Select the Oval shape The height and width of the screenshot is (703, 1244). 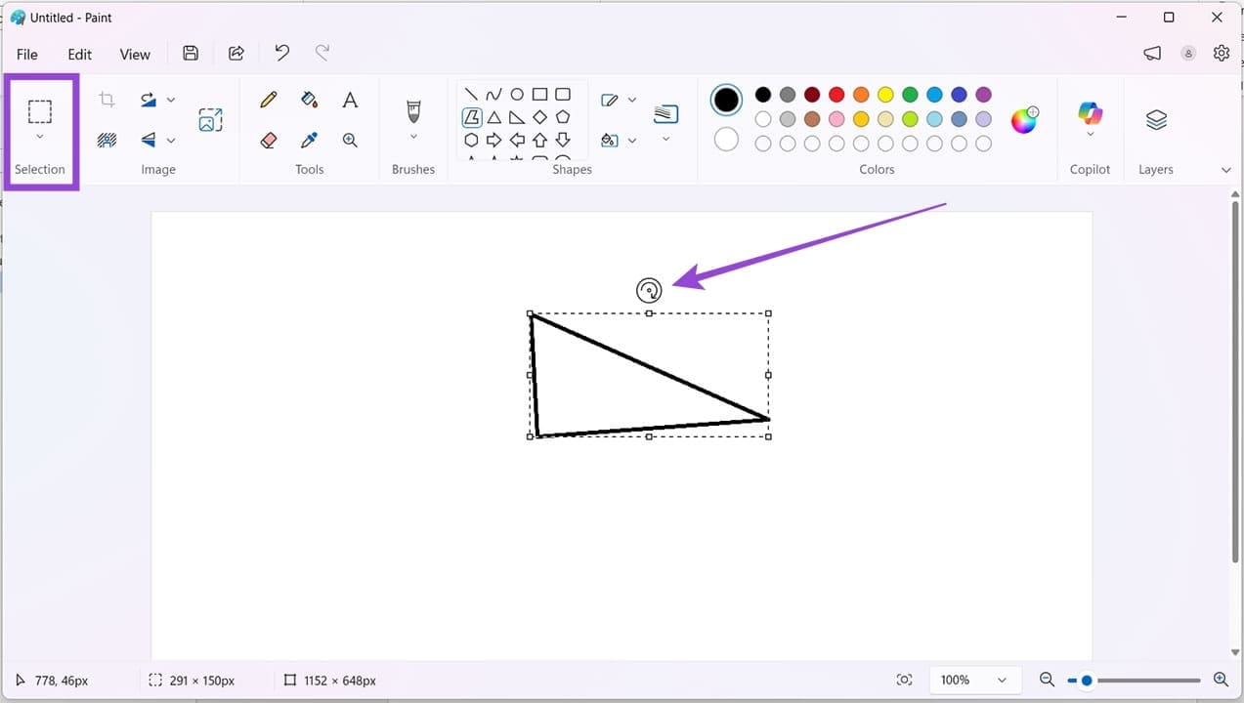[x=517, y=94]
